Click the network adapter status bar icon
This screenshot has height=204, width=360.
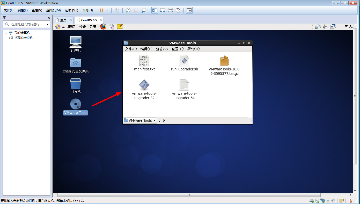[x=322, y=201]
